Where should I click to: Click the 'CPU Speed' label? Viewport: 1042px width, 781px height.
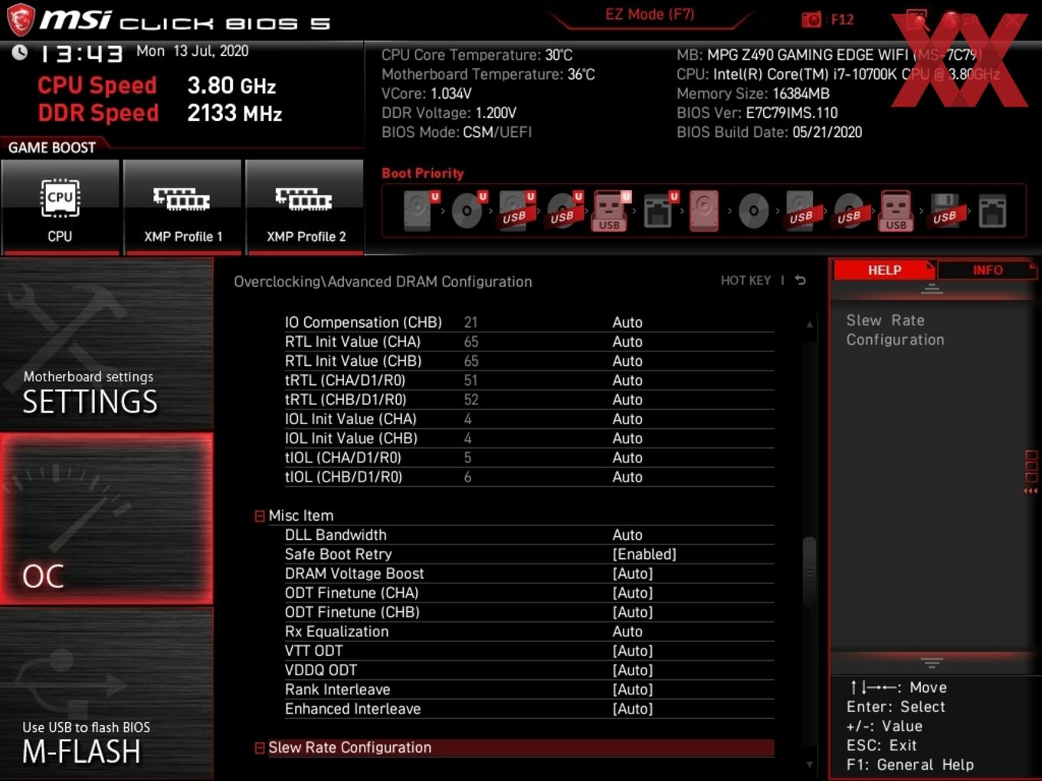(97, 85)
